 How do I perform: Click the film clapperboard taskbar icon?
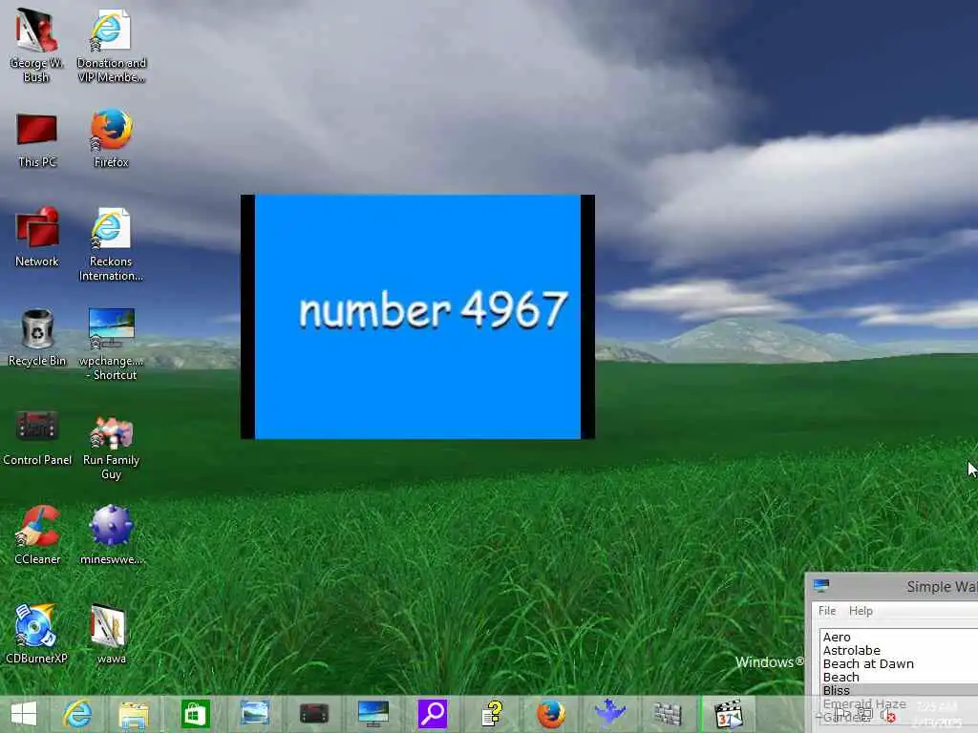click(729, 714)
